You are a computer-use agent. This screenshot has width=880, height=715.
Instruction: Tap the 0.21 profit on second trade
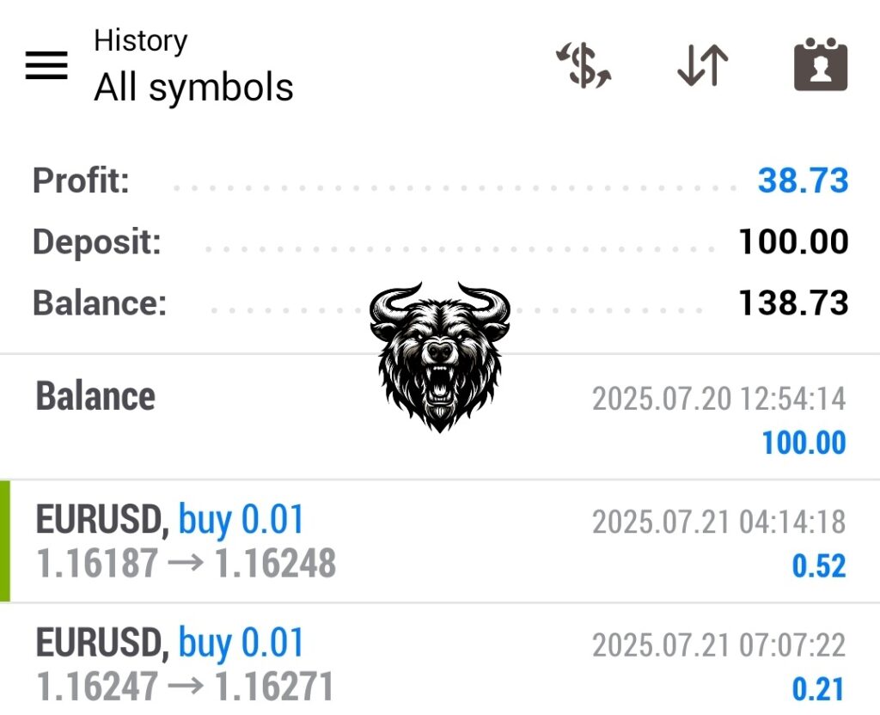pyautogui.click(x=819, y=688)
